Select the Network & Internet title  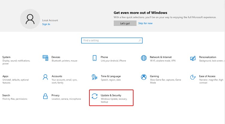point(161,57)
